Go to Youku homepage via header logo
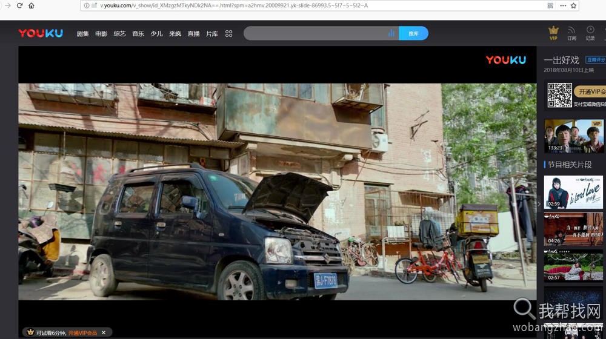The image size is (606, 339). (41, 33)
